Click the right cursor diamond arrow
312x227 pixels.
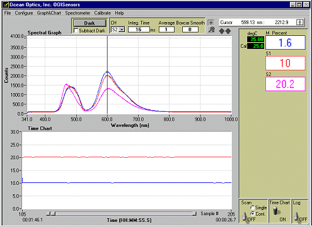(228, 31)
